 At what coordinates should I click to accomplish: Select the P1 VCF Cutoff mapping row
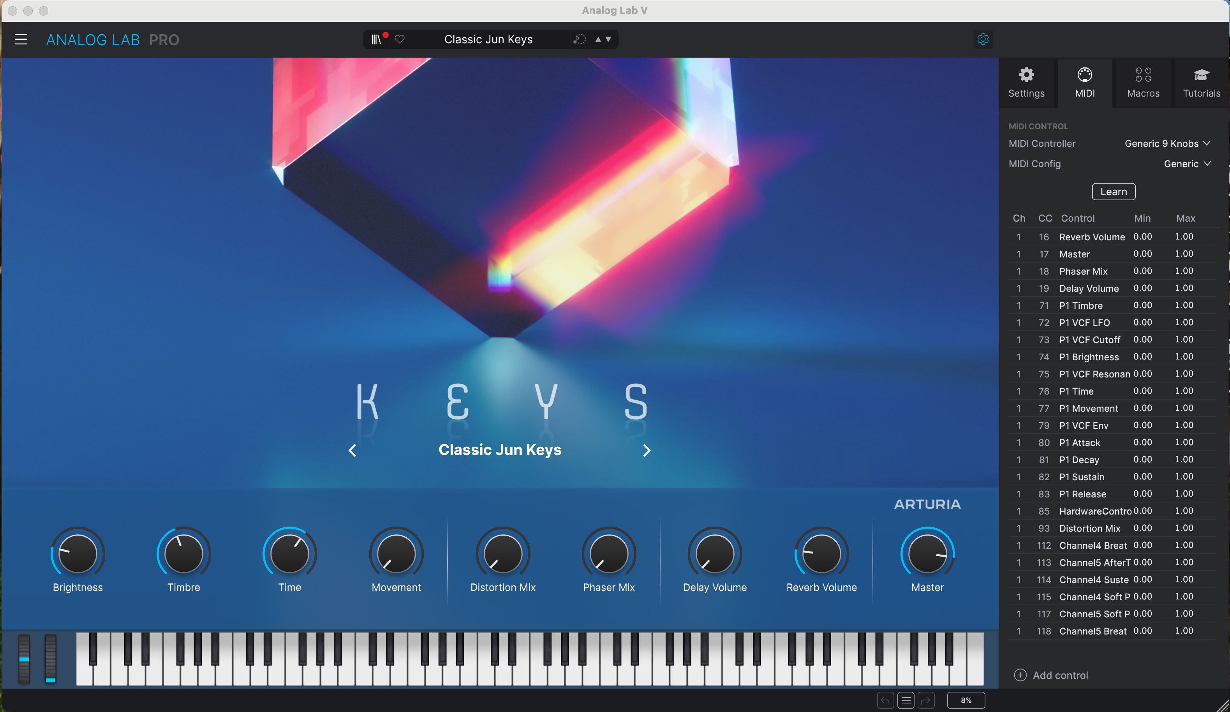(1089, 340)
